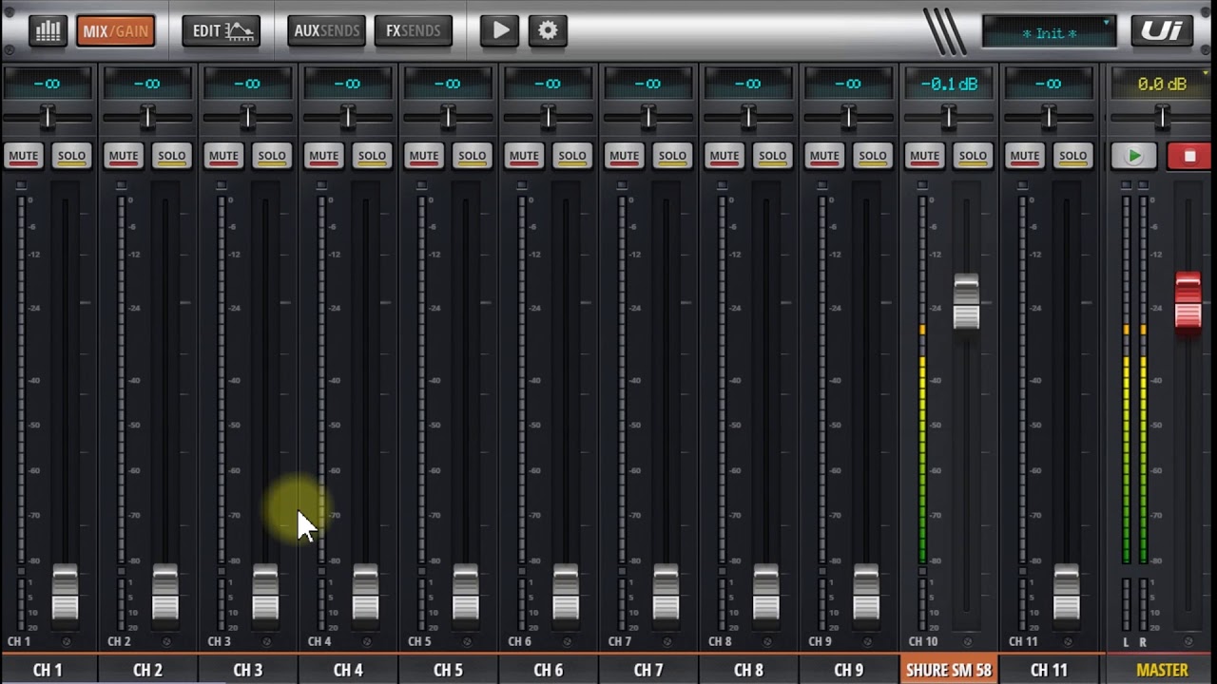The width and height of the screenshot is (1217, 684).
Task: Select the CH 6 channel label
Action: pyautogui.click(x=549, y=670)
